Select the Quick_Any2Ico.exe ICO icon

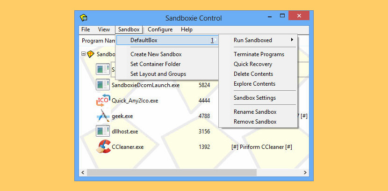pyautogui.click(x=103, y=100)
